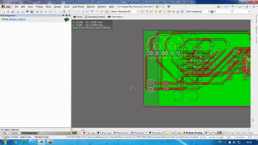
Task: Toggle the Mechanical 1 layer tab
Action: [121, 133]
